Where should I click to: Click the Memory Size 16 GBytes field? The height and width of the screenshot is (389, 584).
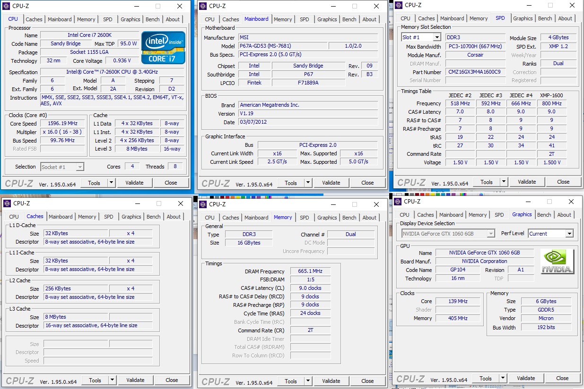coord(249,243)
